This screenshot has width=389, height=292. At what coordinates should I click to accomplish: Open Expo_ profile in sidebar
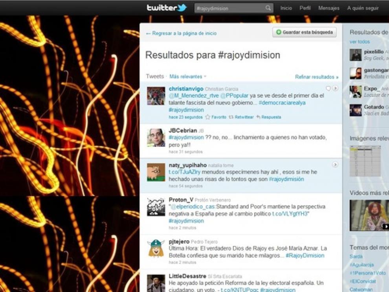[372, 89]
